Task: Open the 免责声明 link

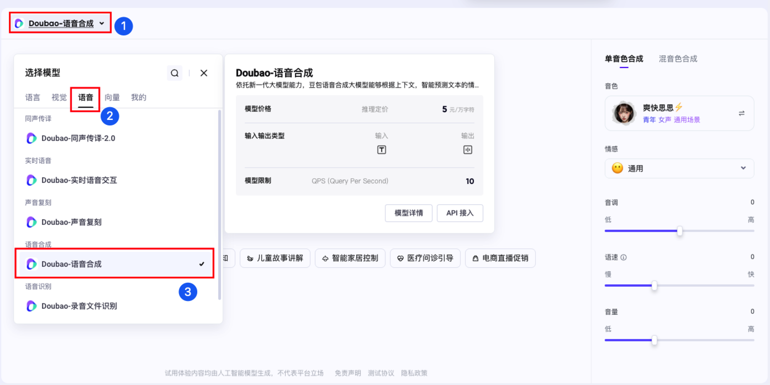Action: pyautogui.click(x=348, y=373)
